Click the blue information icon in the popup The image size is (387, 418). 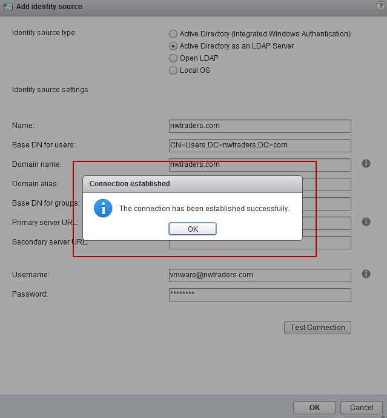click(103, 208)
